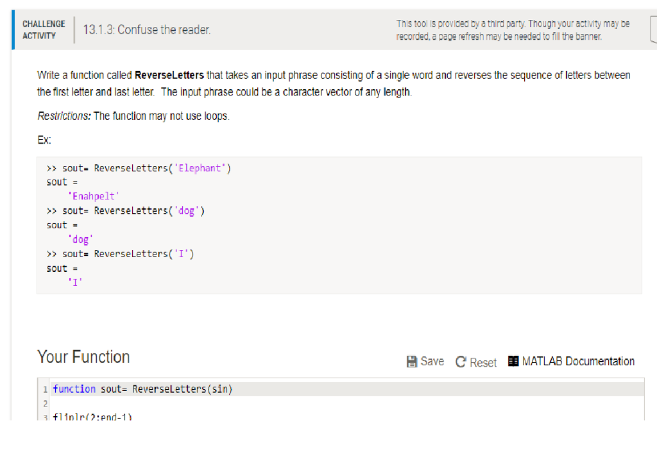Click the Restrictions italic text

click(63, 116)
